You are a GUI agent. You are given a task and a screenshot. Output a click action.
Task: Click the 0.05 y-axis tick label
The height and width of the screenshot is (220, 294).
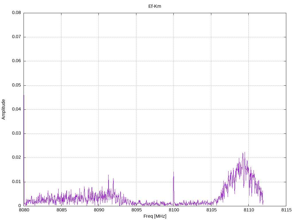pos(16,85)
